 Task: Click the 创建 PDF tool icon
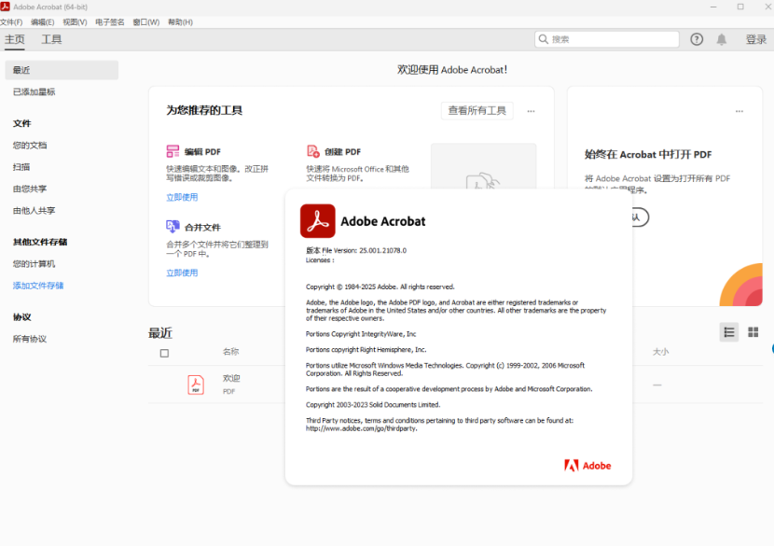coord(313,151)
